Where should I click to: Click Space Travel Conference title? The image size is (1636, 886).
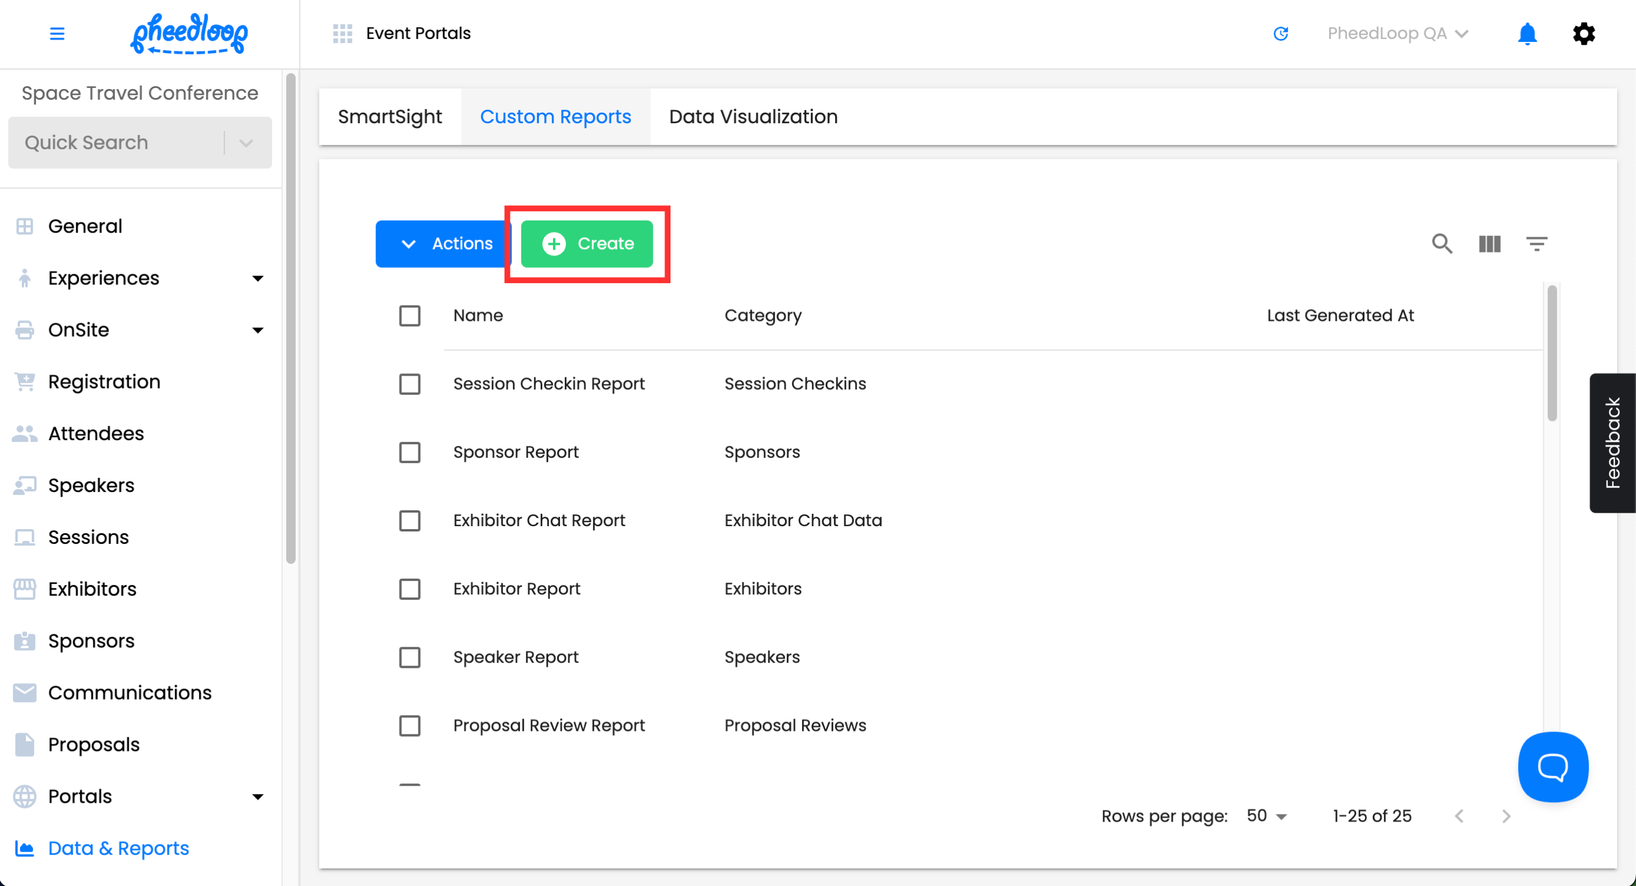140,93
